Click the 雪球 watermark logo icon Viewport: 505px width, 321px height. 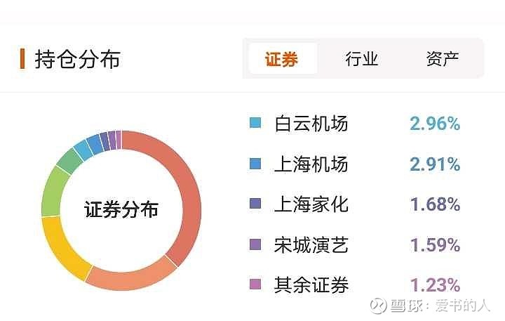pyautogui.click(x=379, y=305)
